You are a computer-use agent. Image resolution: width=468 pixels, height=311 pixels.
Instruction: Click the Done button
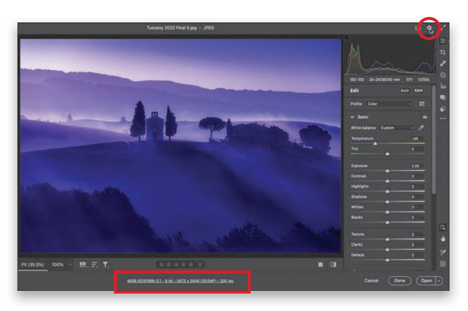pos(400,280)
